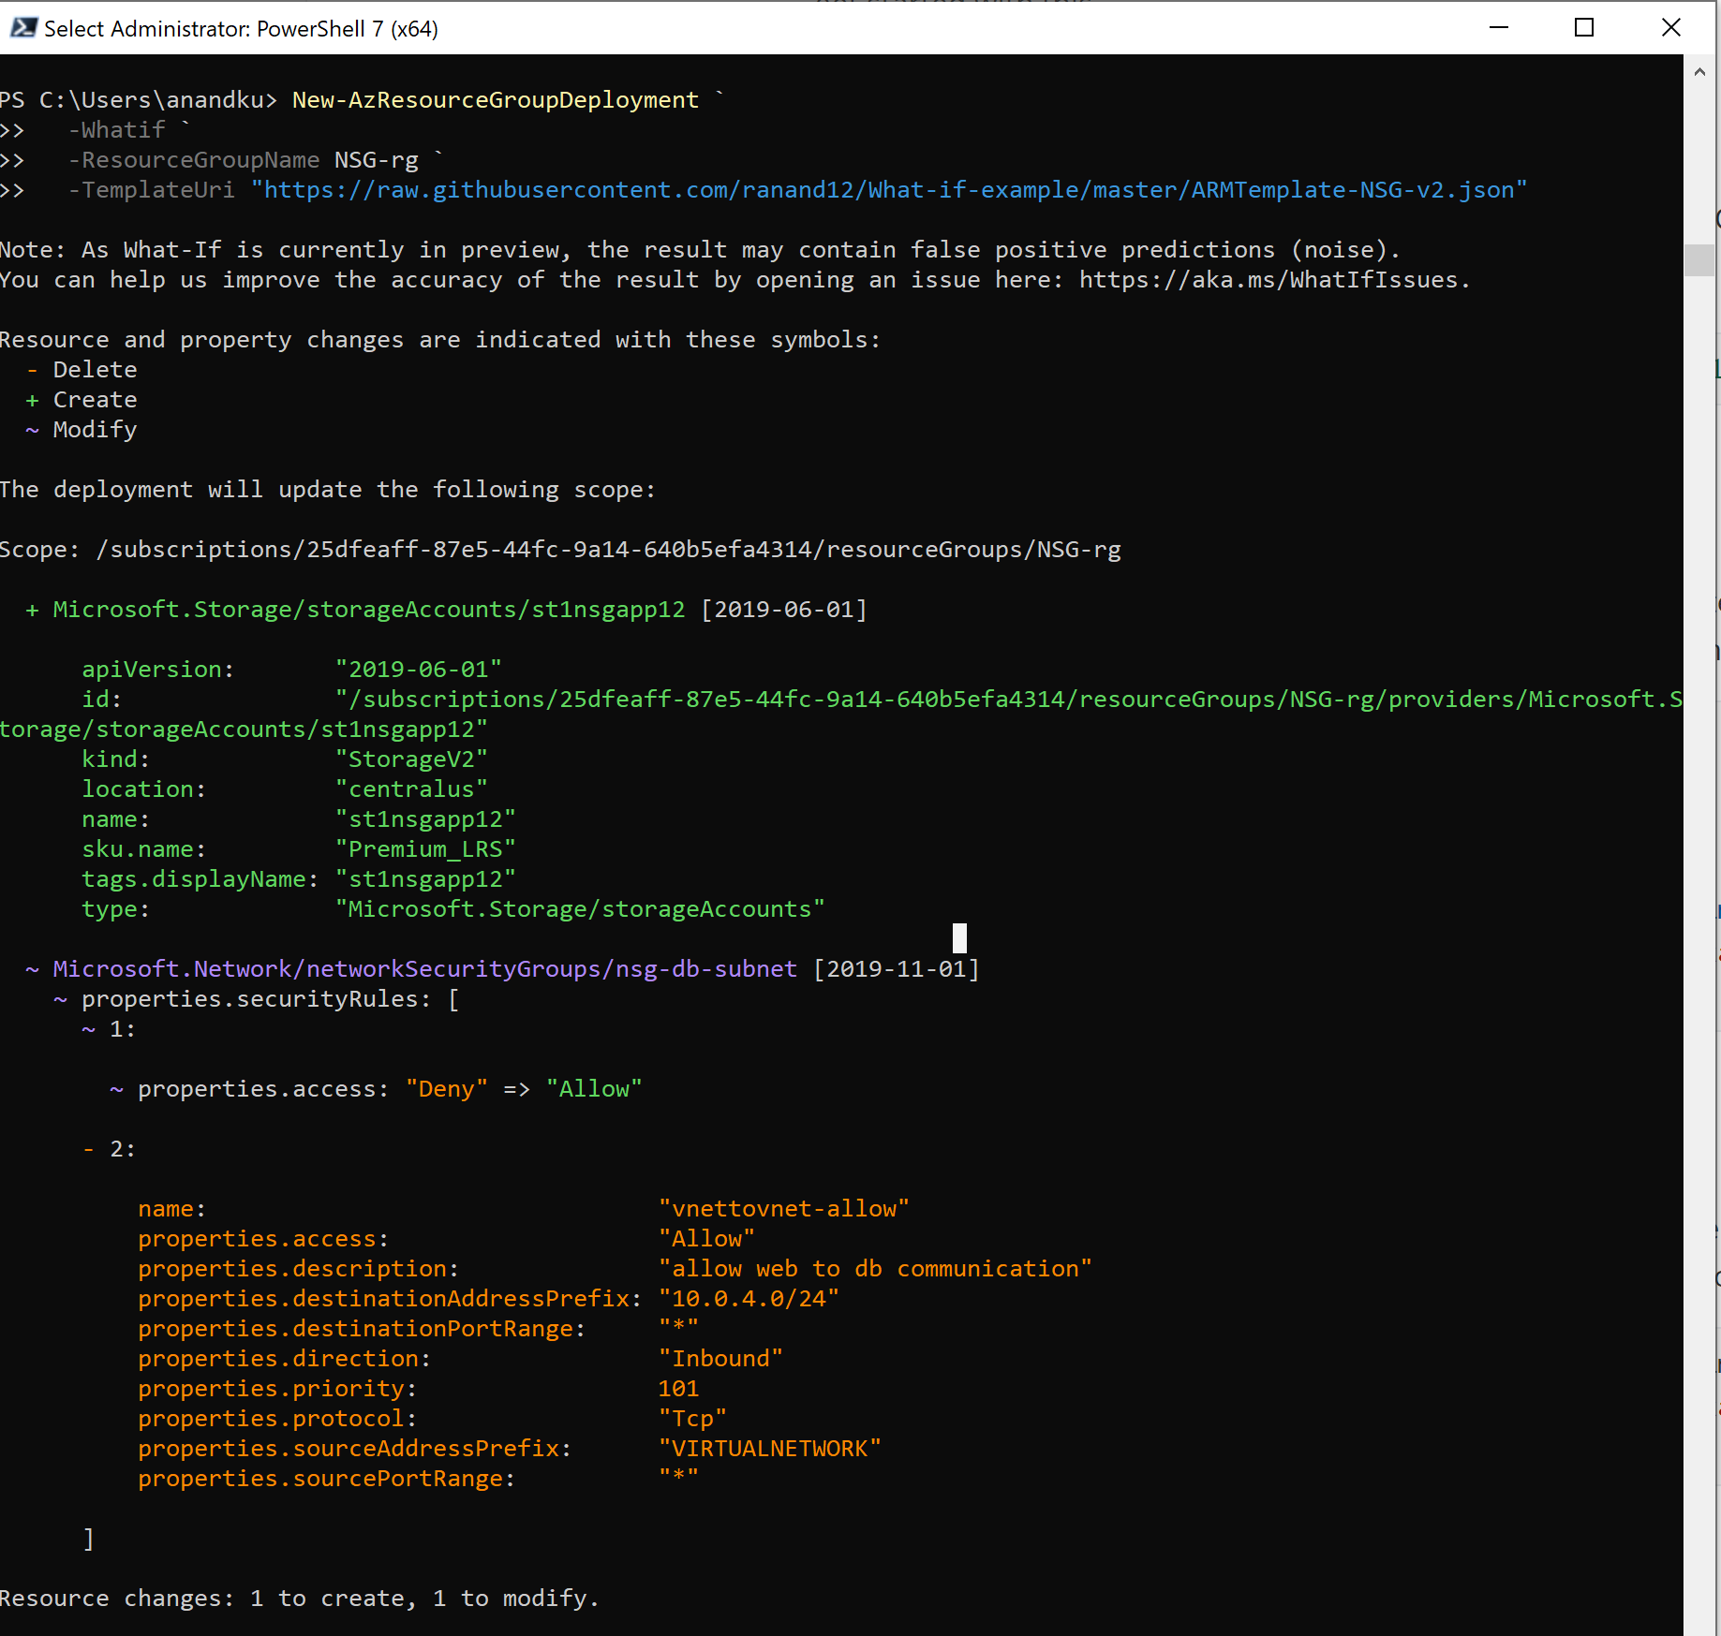The image size is (1721, 1636).
Task: Click the NSG-rg resource group name argument
Action: (377, 160)
